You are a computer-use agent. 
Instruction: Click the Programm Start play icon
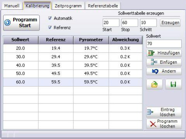click(7, 22)
